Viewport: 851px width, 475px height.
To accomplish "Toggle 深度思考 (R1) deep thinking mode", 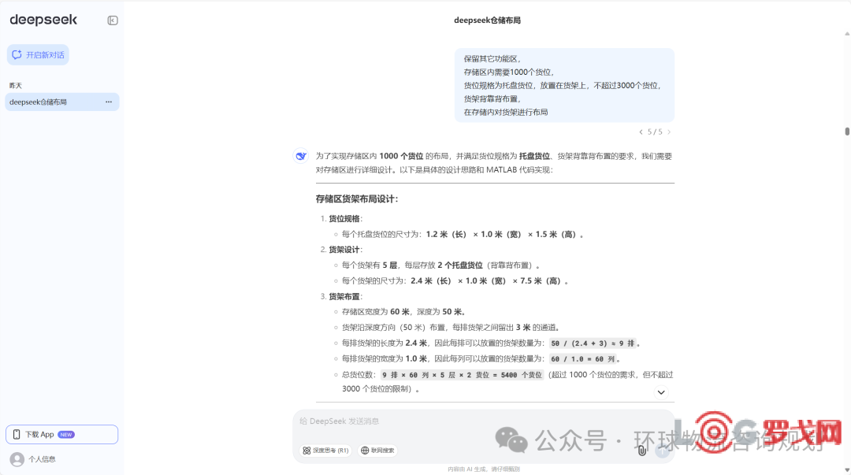I will tap(325, 451).
